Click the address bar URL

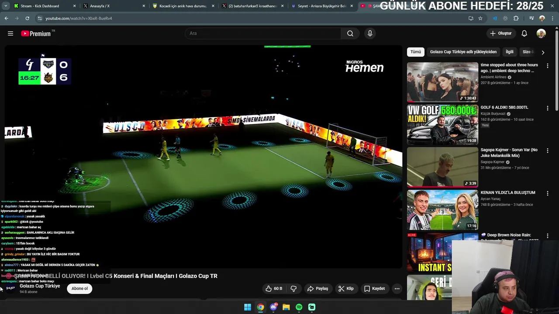tap(79, 18)
